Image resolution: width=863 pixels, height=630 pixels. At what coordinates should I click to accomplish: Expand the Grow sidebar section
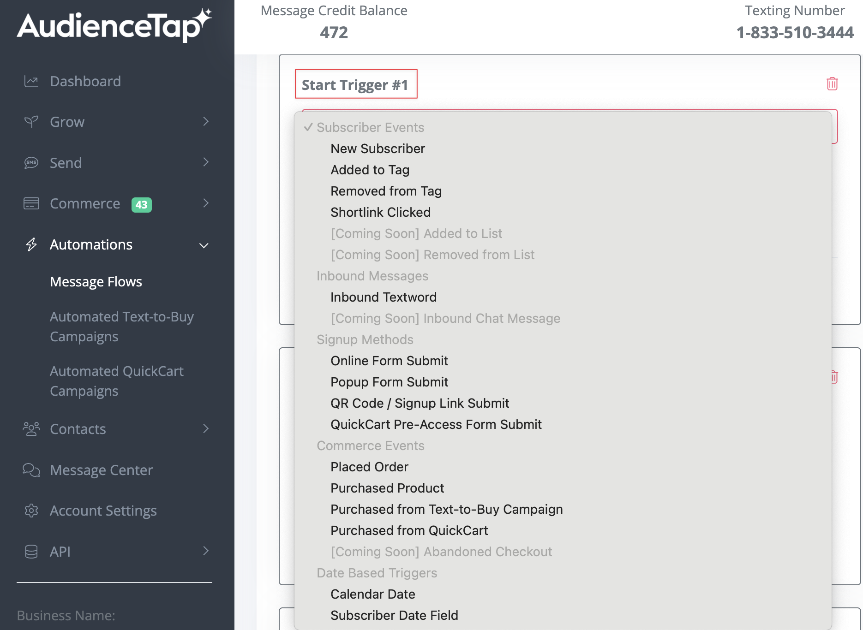point(206,121)
